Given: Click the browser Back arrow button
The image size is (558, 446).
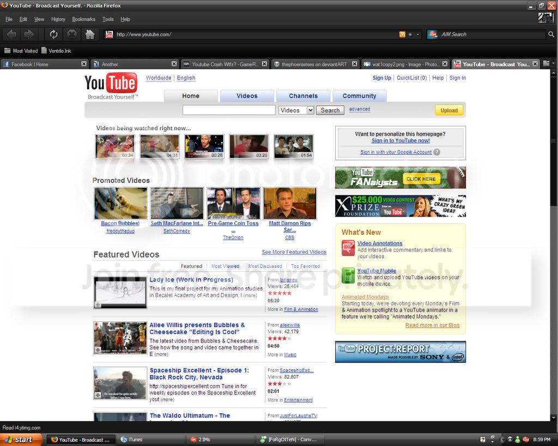Looking at the screenshot, I should 11,34.
